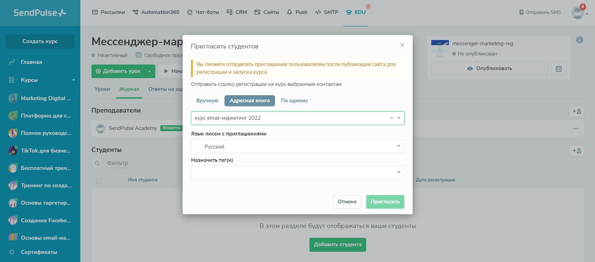Expand the address book dropdown
Image resolution: width=595 pixels, height=262 pixels.
click(399, 118)
